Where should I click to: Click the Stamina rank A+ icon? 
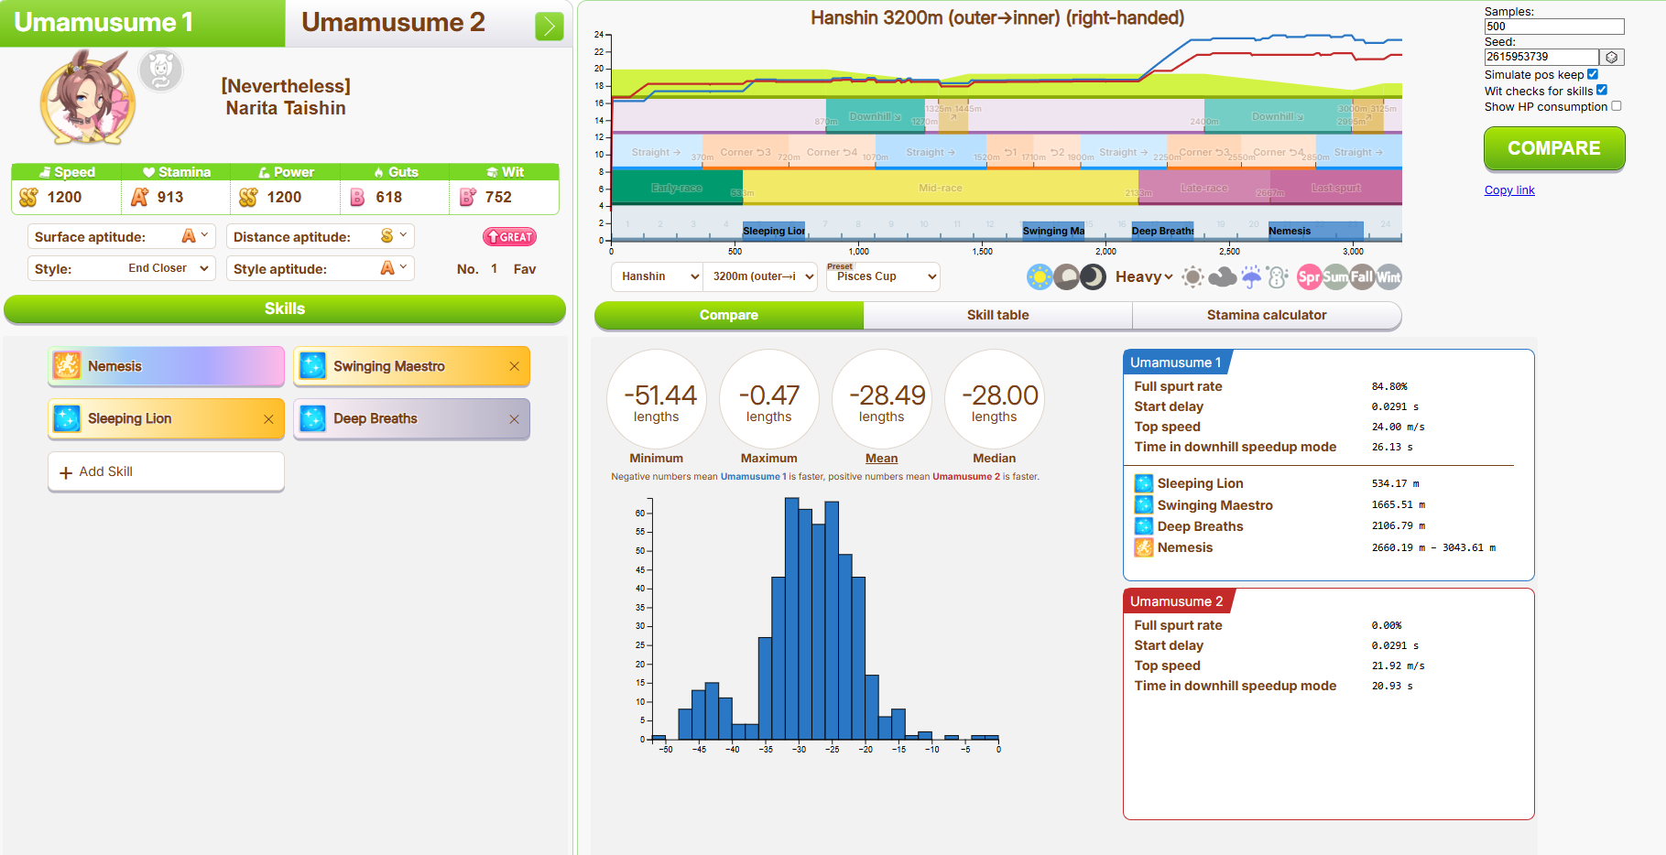coord(139,197)
